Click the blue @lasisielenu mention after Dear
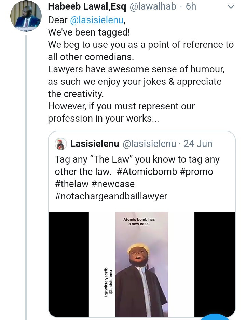The height and width of the screenshot is (320, 246). 96,20
